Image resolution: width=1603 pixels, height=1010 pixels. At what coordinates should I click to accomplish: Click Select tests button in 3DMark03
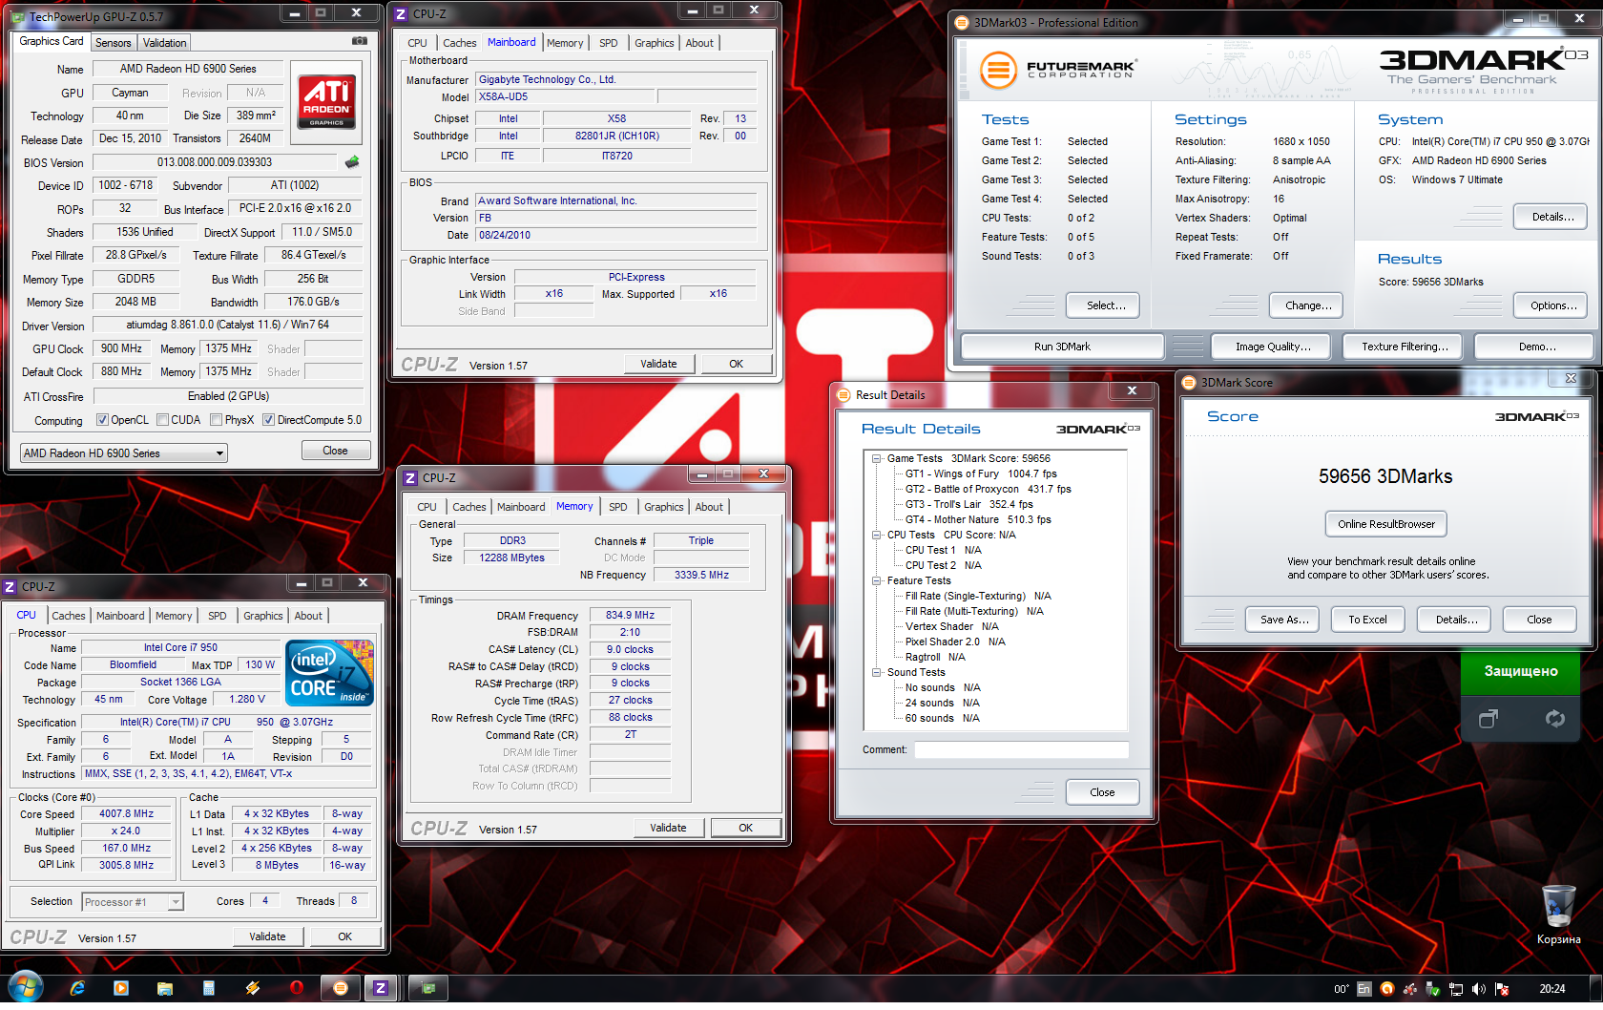(x=1102, y=305)
